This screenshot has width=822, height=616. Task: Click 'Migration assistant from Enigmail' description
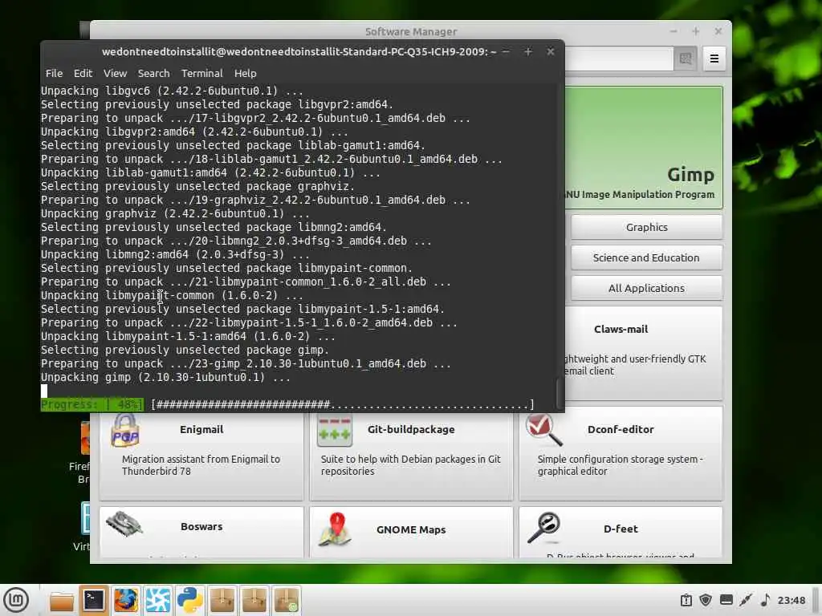click(x=201, y=465)
